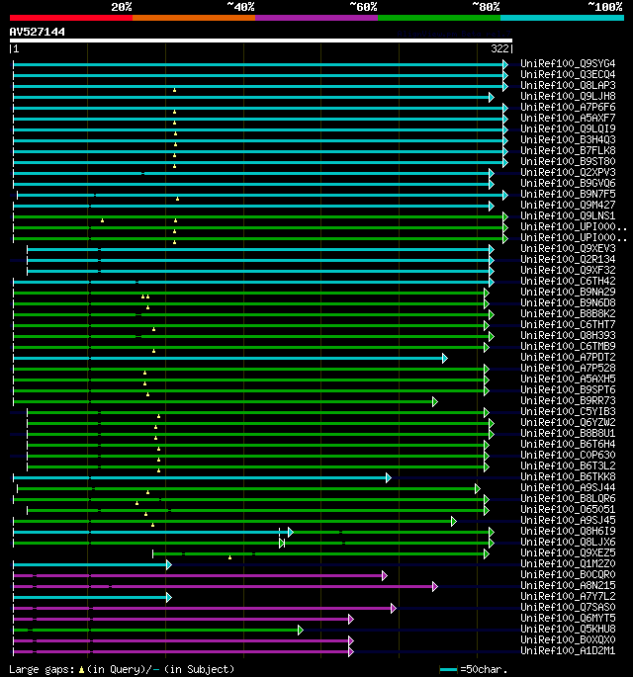Select the UniRef100_B9ST80 label

coord(568,161)
